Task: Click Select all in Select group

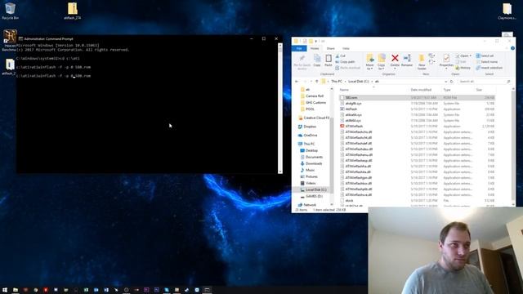Action: pyautogui.click(x=485, y=56)
